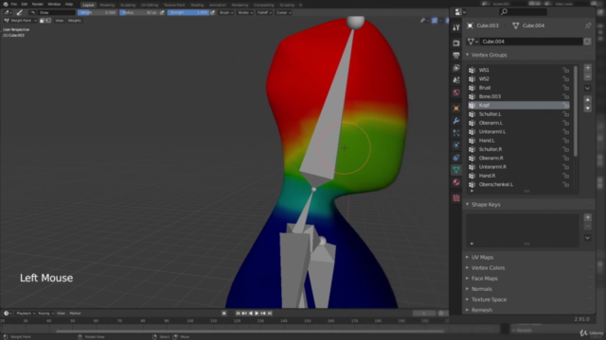Open vertex group specials chevron menu
The height and width of the screenshot is (340, 606).
point(587,88)
